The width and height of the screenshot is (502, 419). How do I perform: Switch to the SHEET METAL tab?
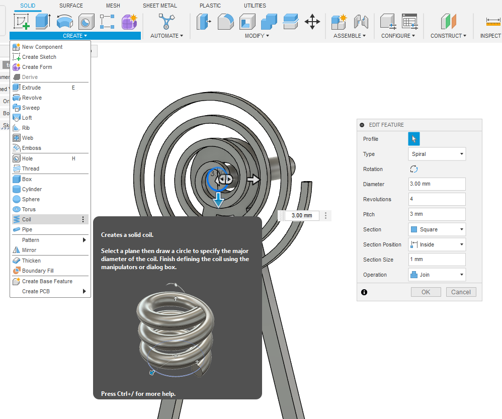coord(160,6)
